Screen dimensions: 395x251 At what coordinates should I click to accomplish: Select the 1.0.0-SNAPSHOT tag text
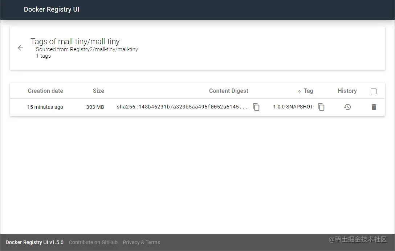[293, 107]
